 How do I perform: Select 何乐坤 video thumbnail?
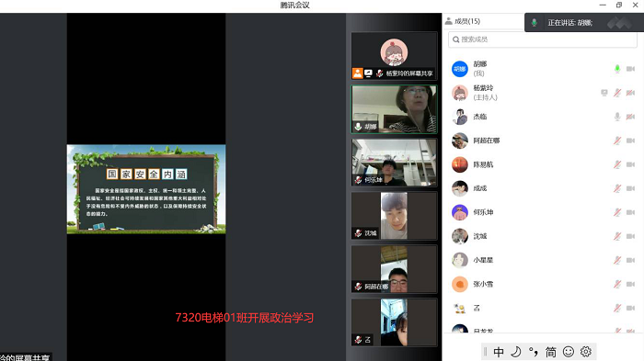(x=394, y=163)
